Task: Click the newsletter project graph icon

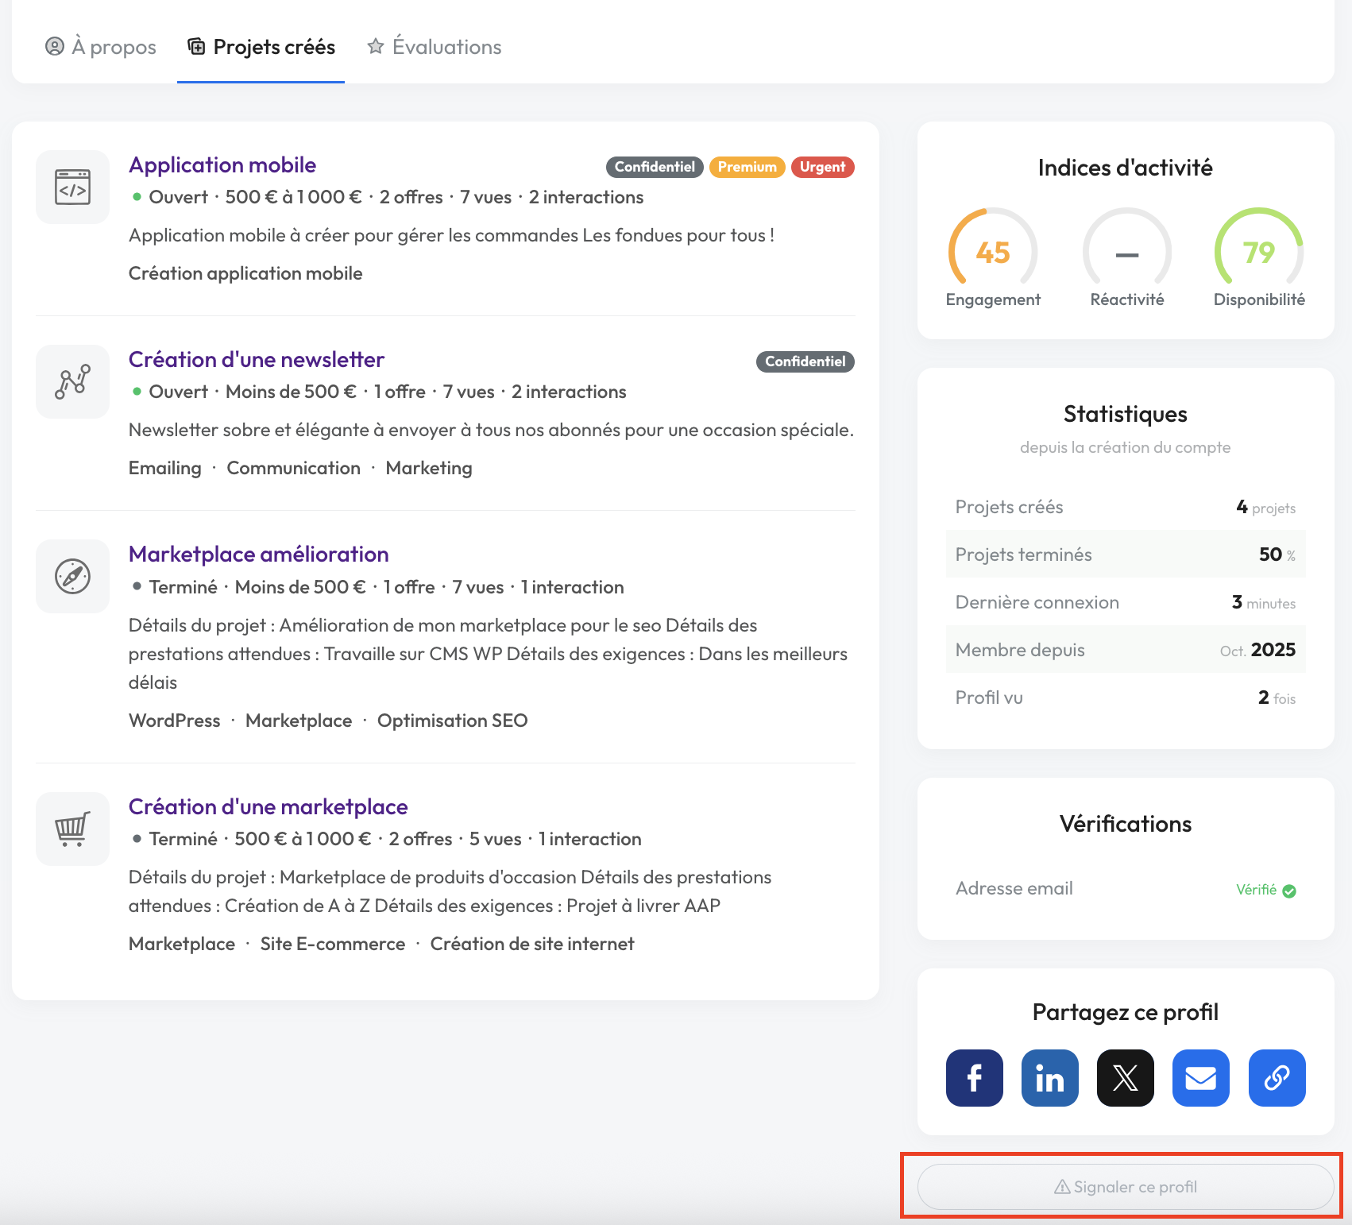Action: 72,381
